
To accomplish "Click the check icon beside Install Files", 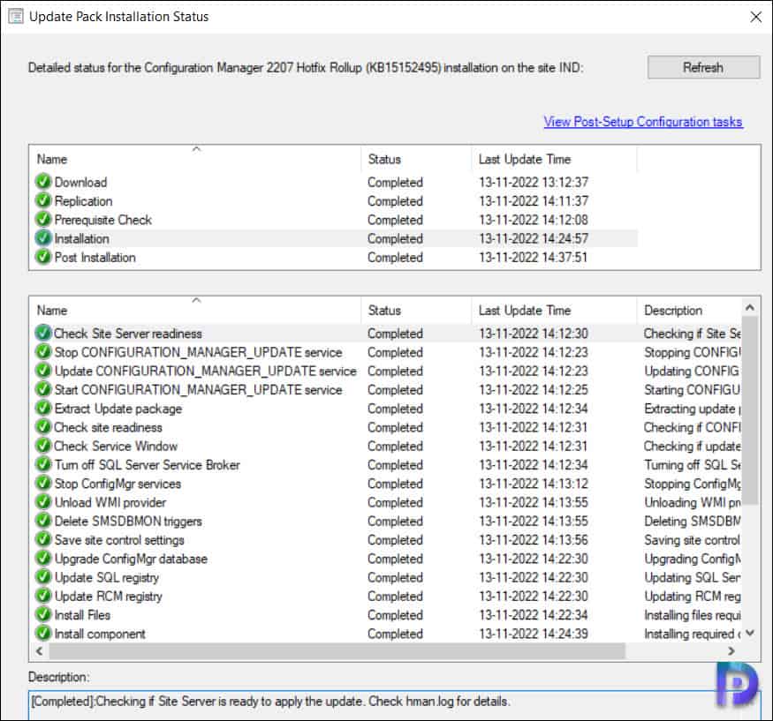I will pos(43,614).
